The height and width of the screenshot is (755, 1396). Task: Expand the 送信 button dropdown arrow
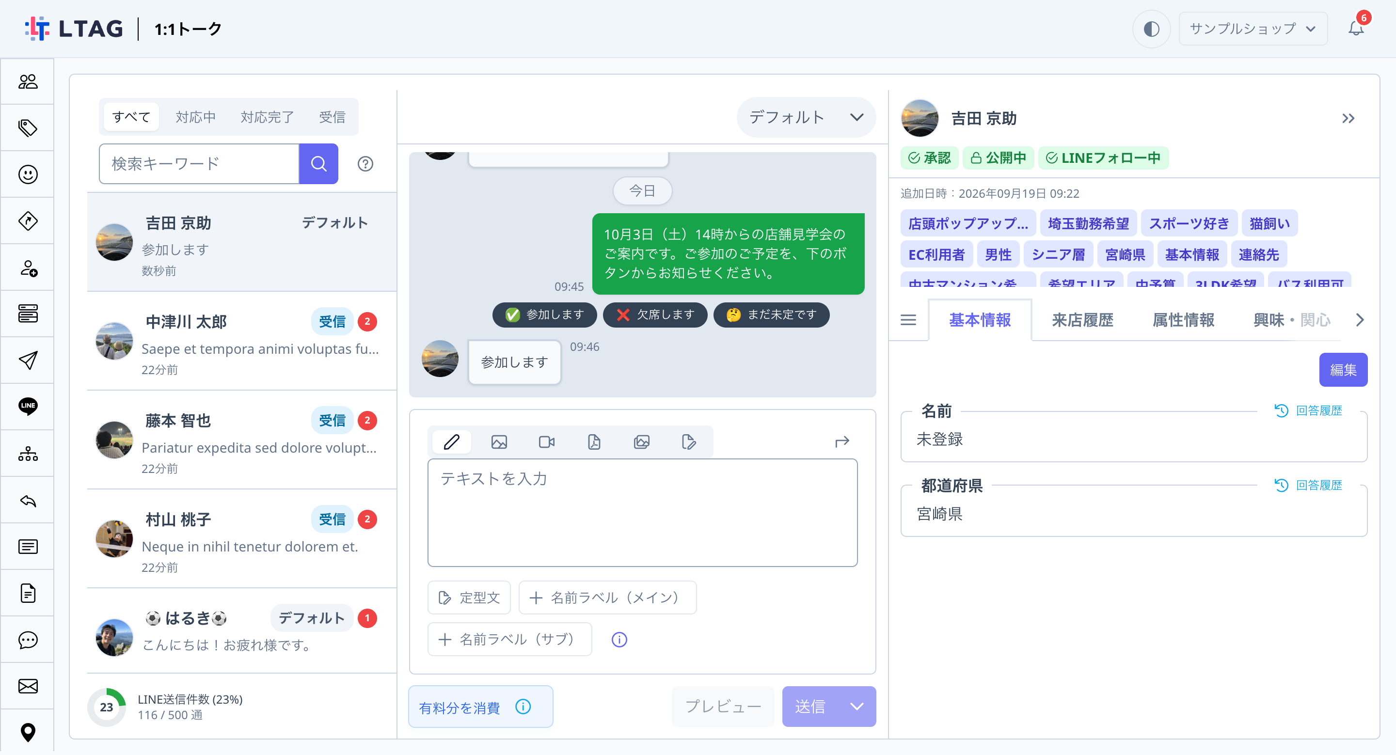(x=857, y=706)
